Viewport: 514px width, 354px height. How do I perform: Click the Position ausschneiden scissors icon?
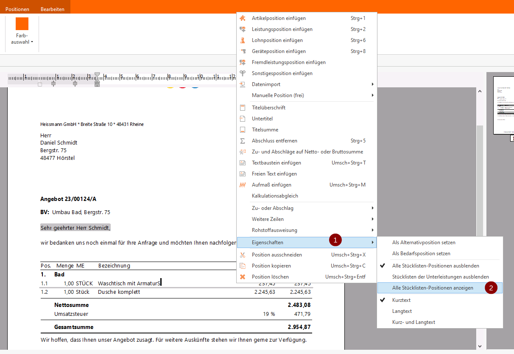click(x=243, y=255)
